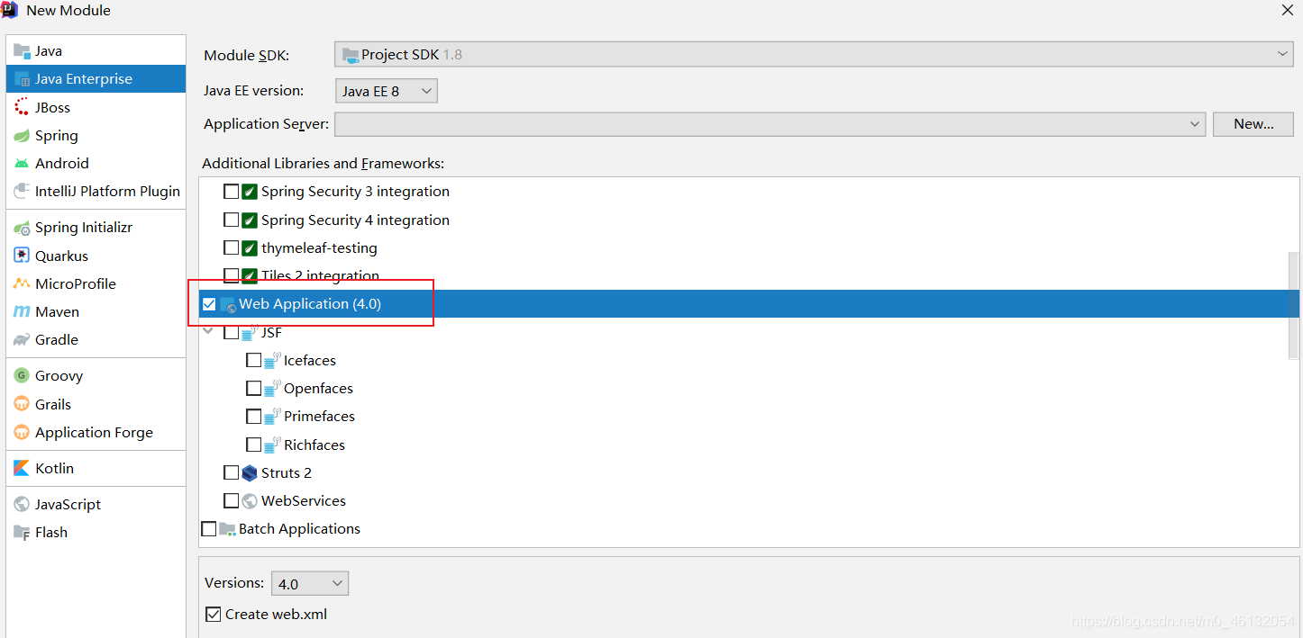Open the Application Server dropdown
This screenshot has height=638, width=1303.
(770, 124)
